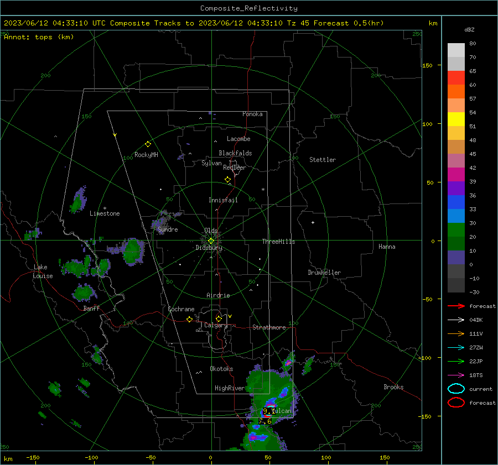This screenshot has width=498, height=465.
Task: Click the Lacombe city label
Action: (x=238, y=139)
